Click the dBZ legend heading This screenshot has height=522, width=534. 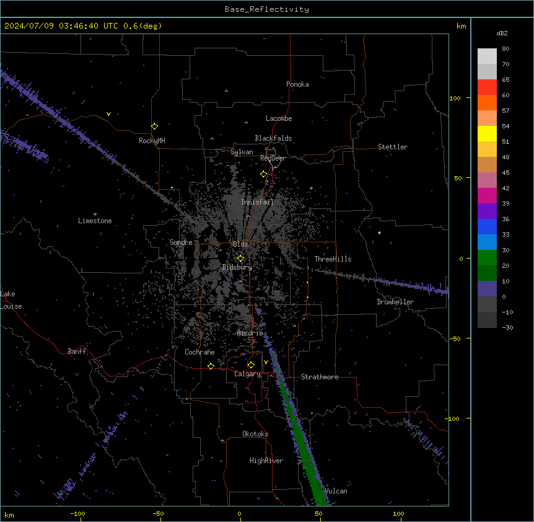click(502, 33)
